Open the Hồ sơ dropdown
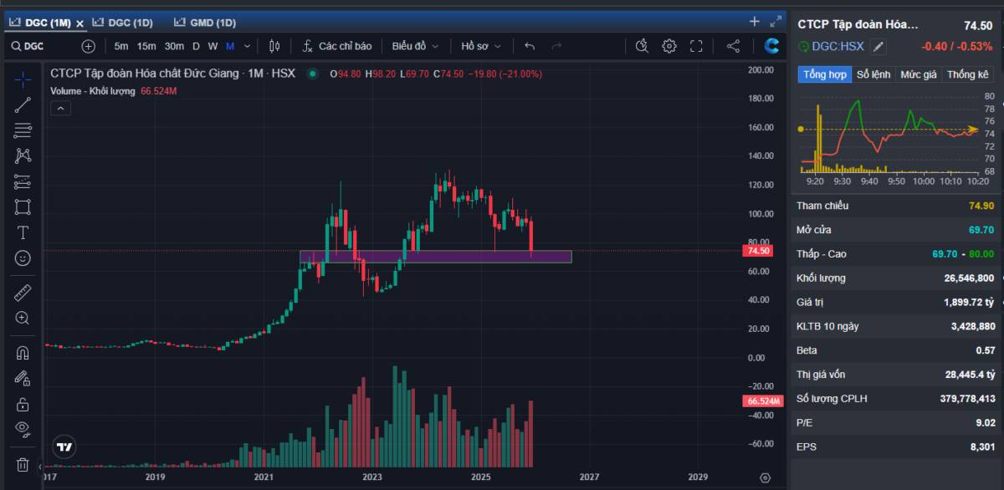The width and height of the screenshot is (1004, 490). pyautogui.click(x=481, y=46)
